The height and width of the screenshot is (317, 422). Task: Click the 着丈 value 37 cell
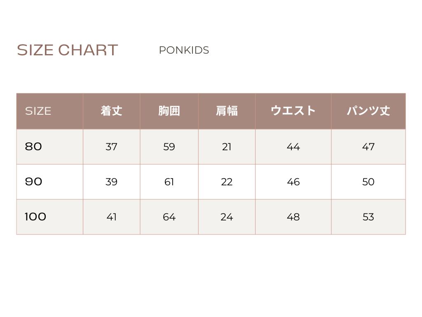click(111, 147)
